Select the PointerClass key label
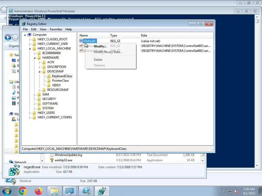The image size is (262, 196). point(60,81)
